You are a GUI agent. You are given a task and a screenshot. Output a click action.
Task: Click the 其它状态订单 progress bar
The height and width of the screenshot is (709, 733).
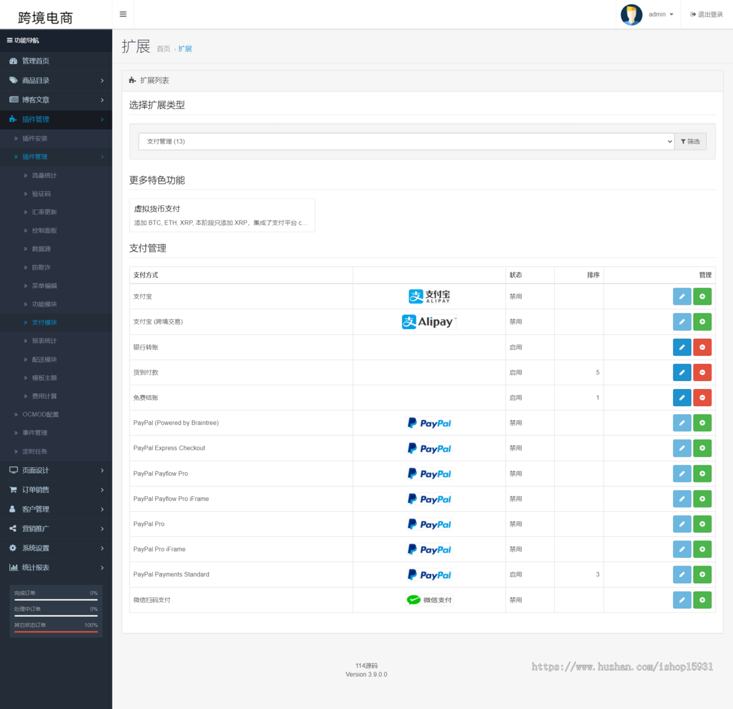click(x=56, y=631)
